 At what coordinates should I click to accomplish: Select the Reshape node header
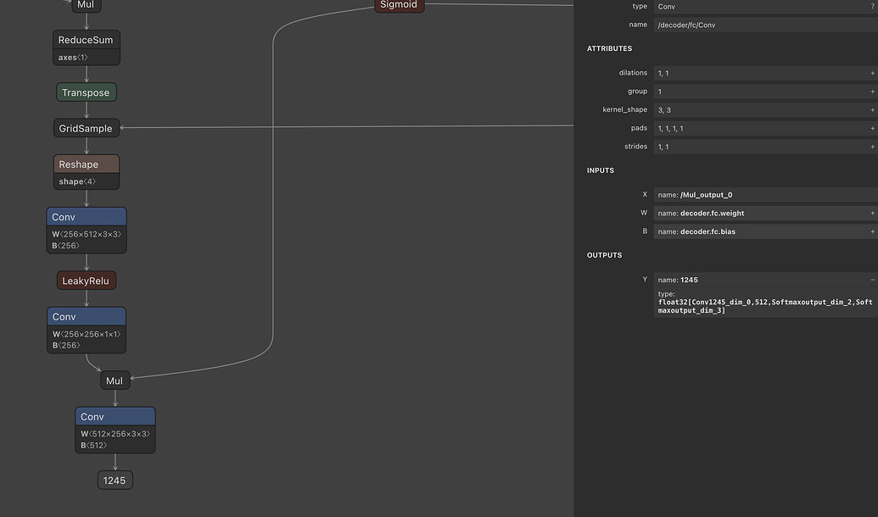86,164
